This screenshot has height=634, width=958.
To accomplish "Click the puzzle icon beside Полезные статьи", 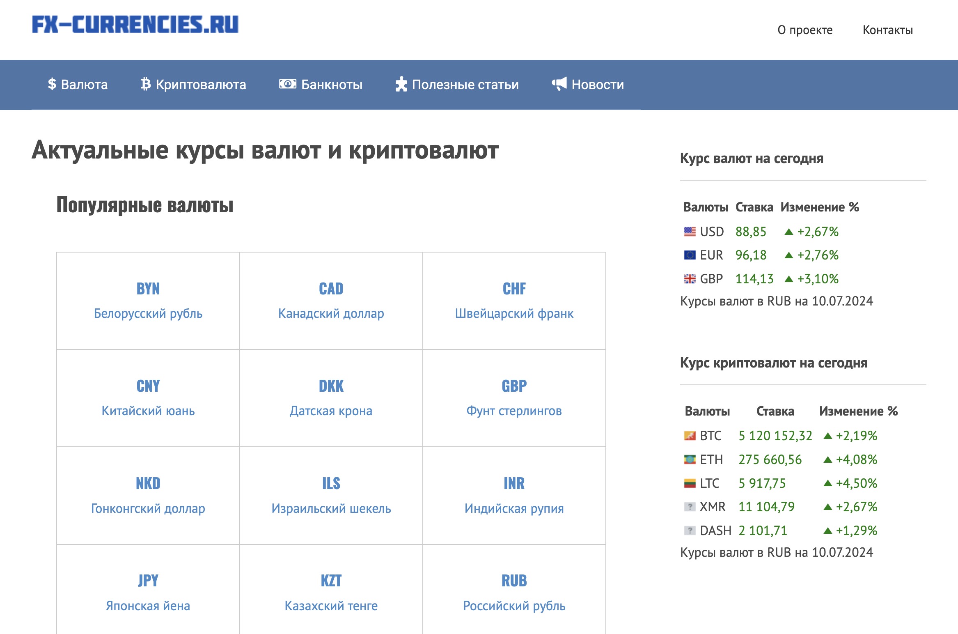I will pos(401,84).
